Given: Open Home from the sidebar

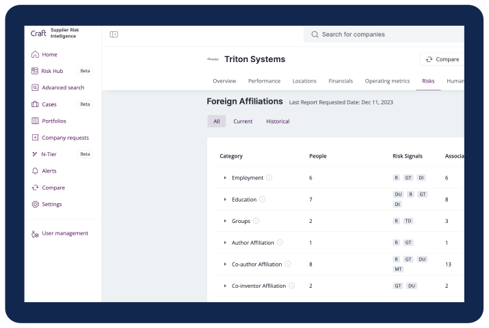Looking at the screenshot, I should 44,55.
